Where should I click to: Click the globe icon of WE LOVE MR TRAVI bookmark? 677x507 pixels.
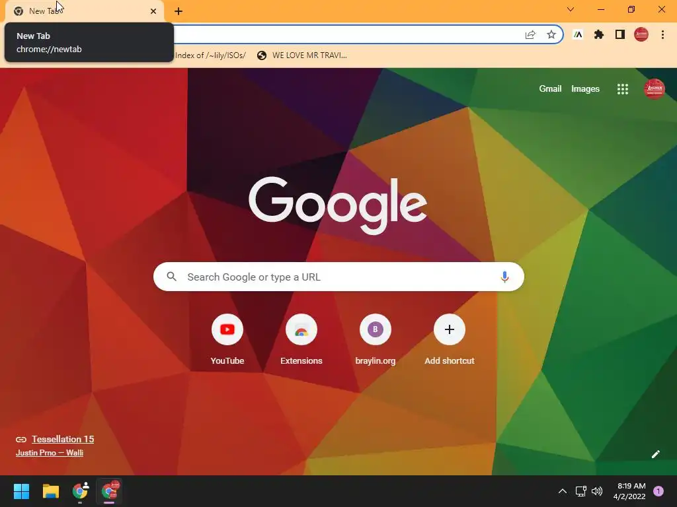(x=262, y=55)
